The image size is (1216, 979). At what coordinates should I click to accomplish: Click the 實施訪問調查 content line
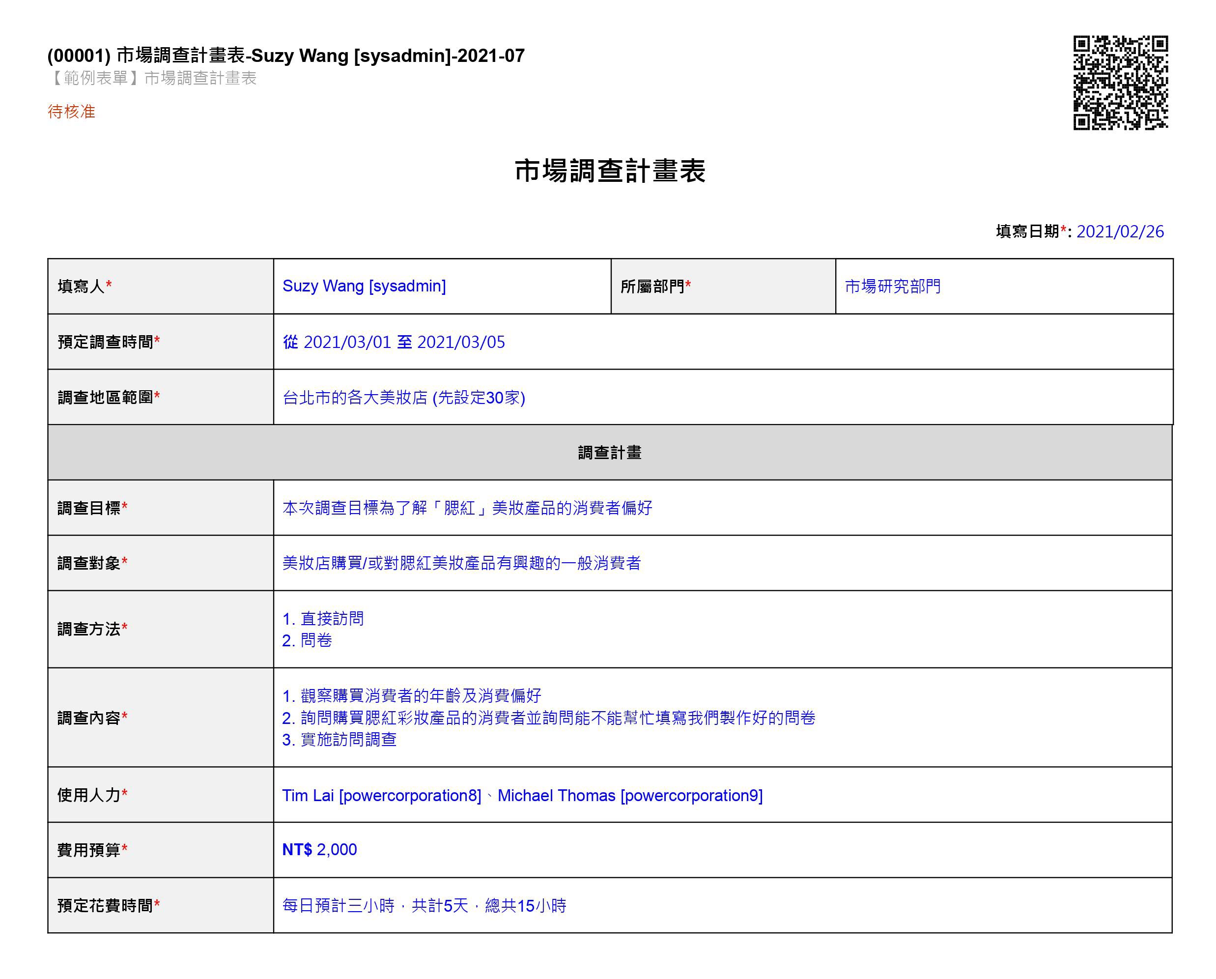(339, 740)
